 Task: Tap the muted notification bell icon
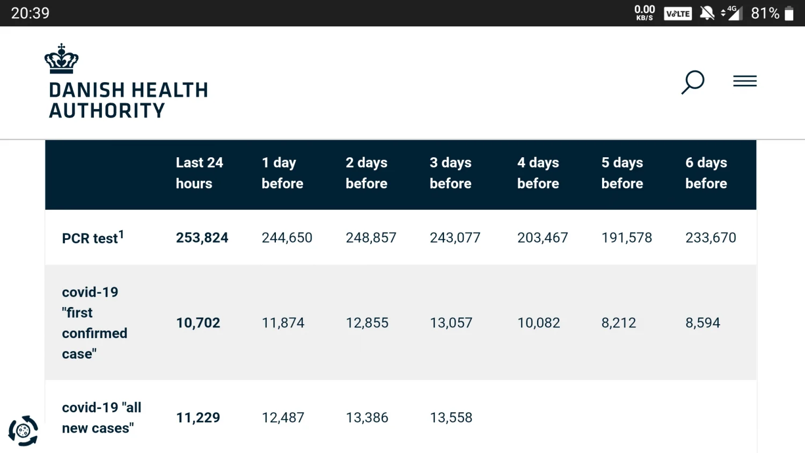pyautogui.click(x=707, y=13)
